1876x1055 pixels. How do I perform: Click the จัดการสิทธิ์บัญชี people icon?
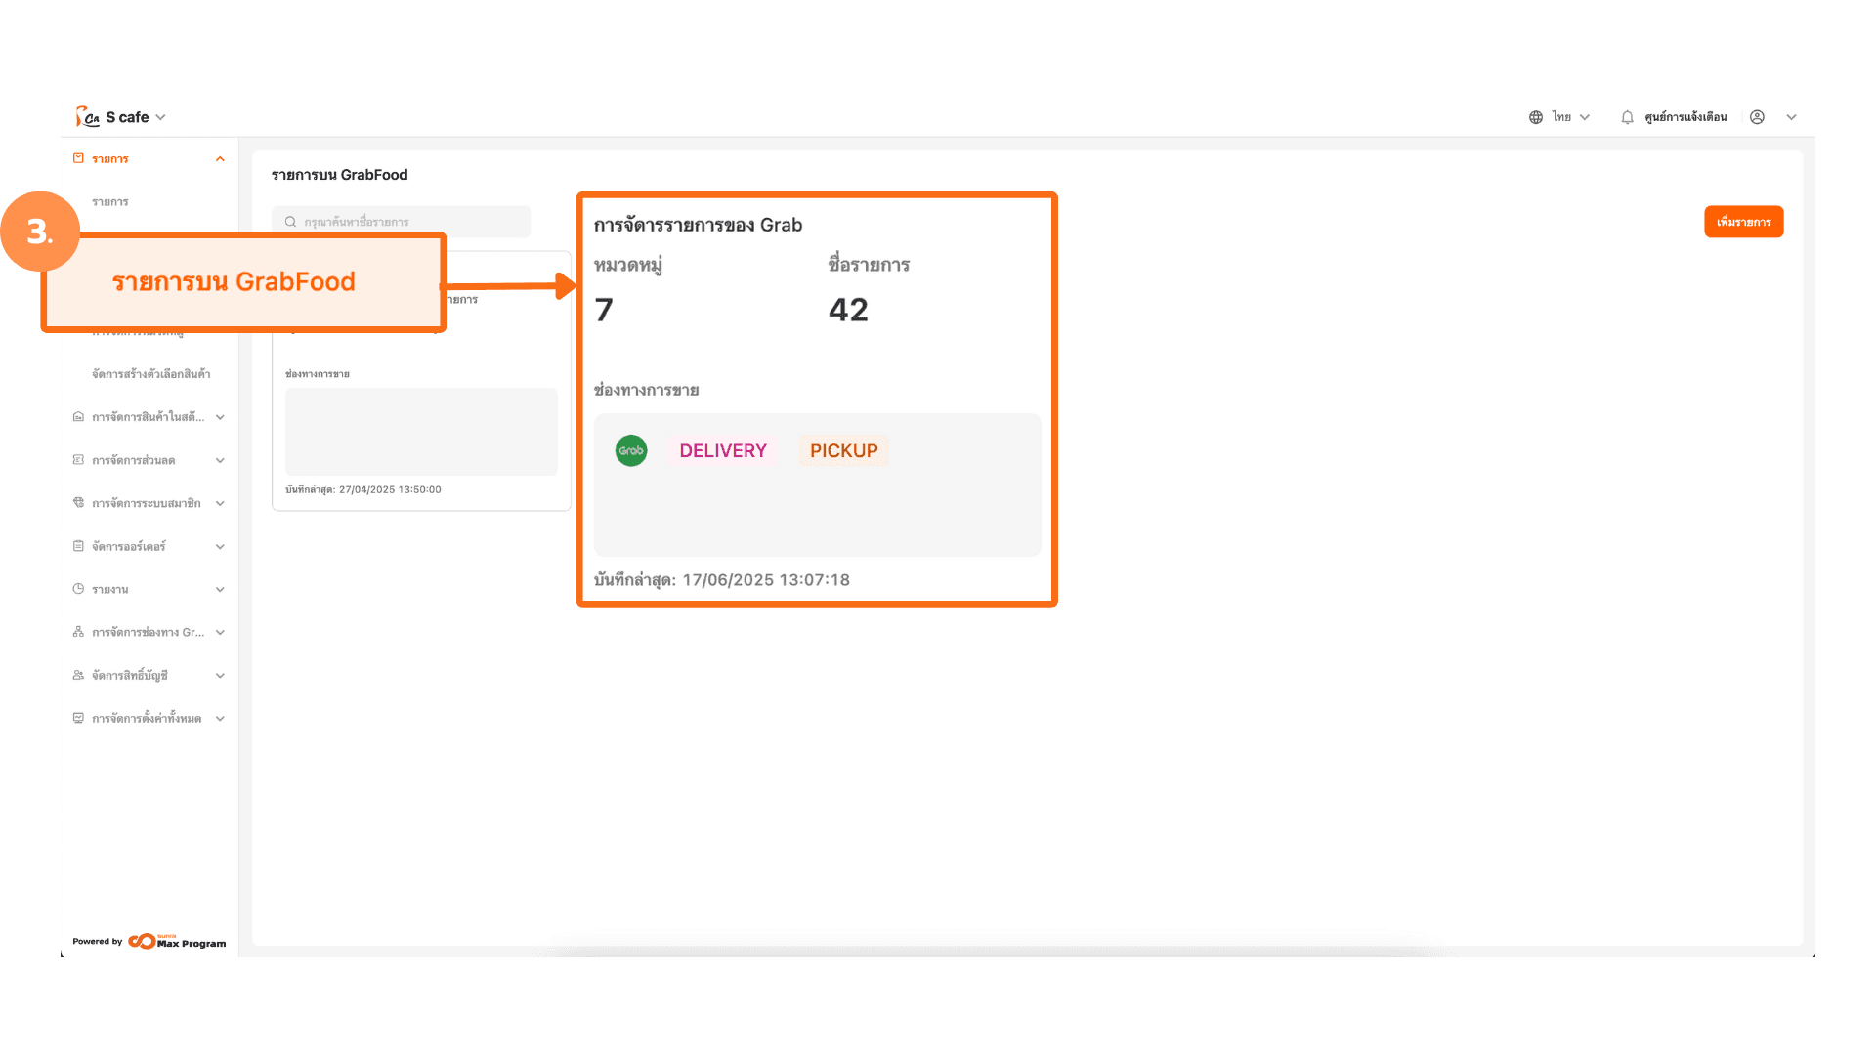[78, 675]
